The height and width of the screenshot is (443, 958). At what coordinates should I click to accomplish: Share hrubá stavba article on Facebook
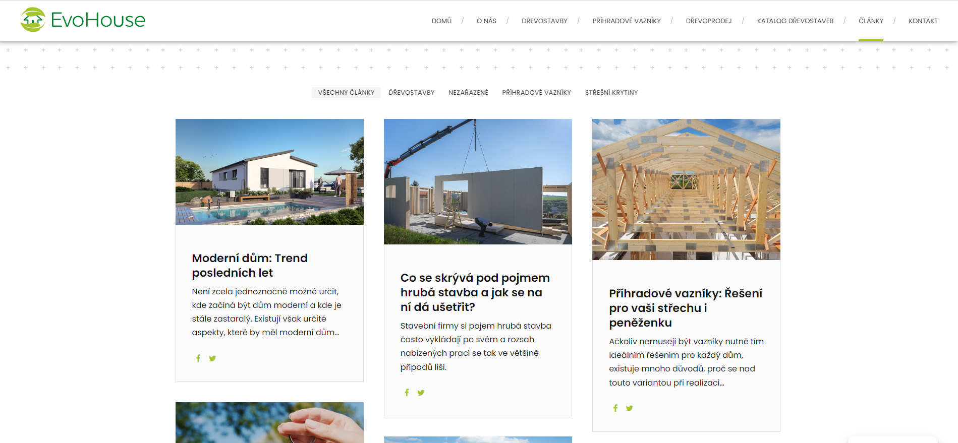tap(407, 393)
